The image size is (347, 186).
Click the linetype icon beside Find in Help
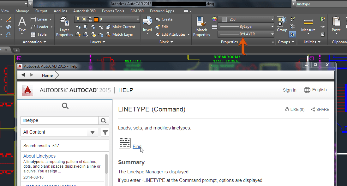point(125,143)
